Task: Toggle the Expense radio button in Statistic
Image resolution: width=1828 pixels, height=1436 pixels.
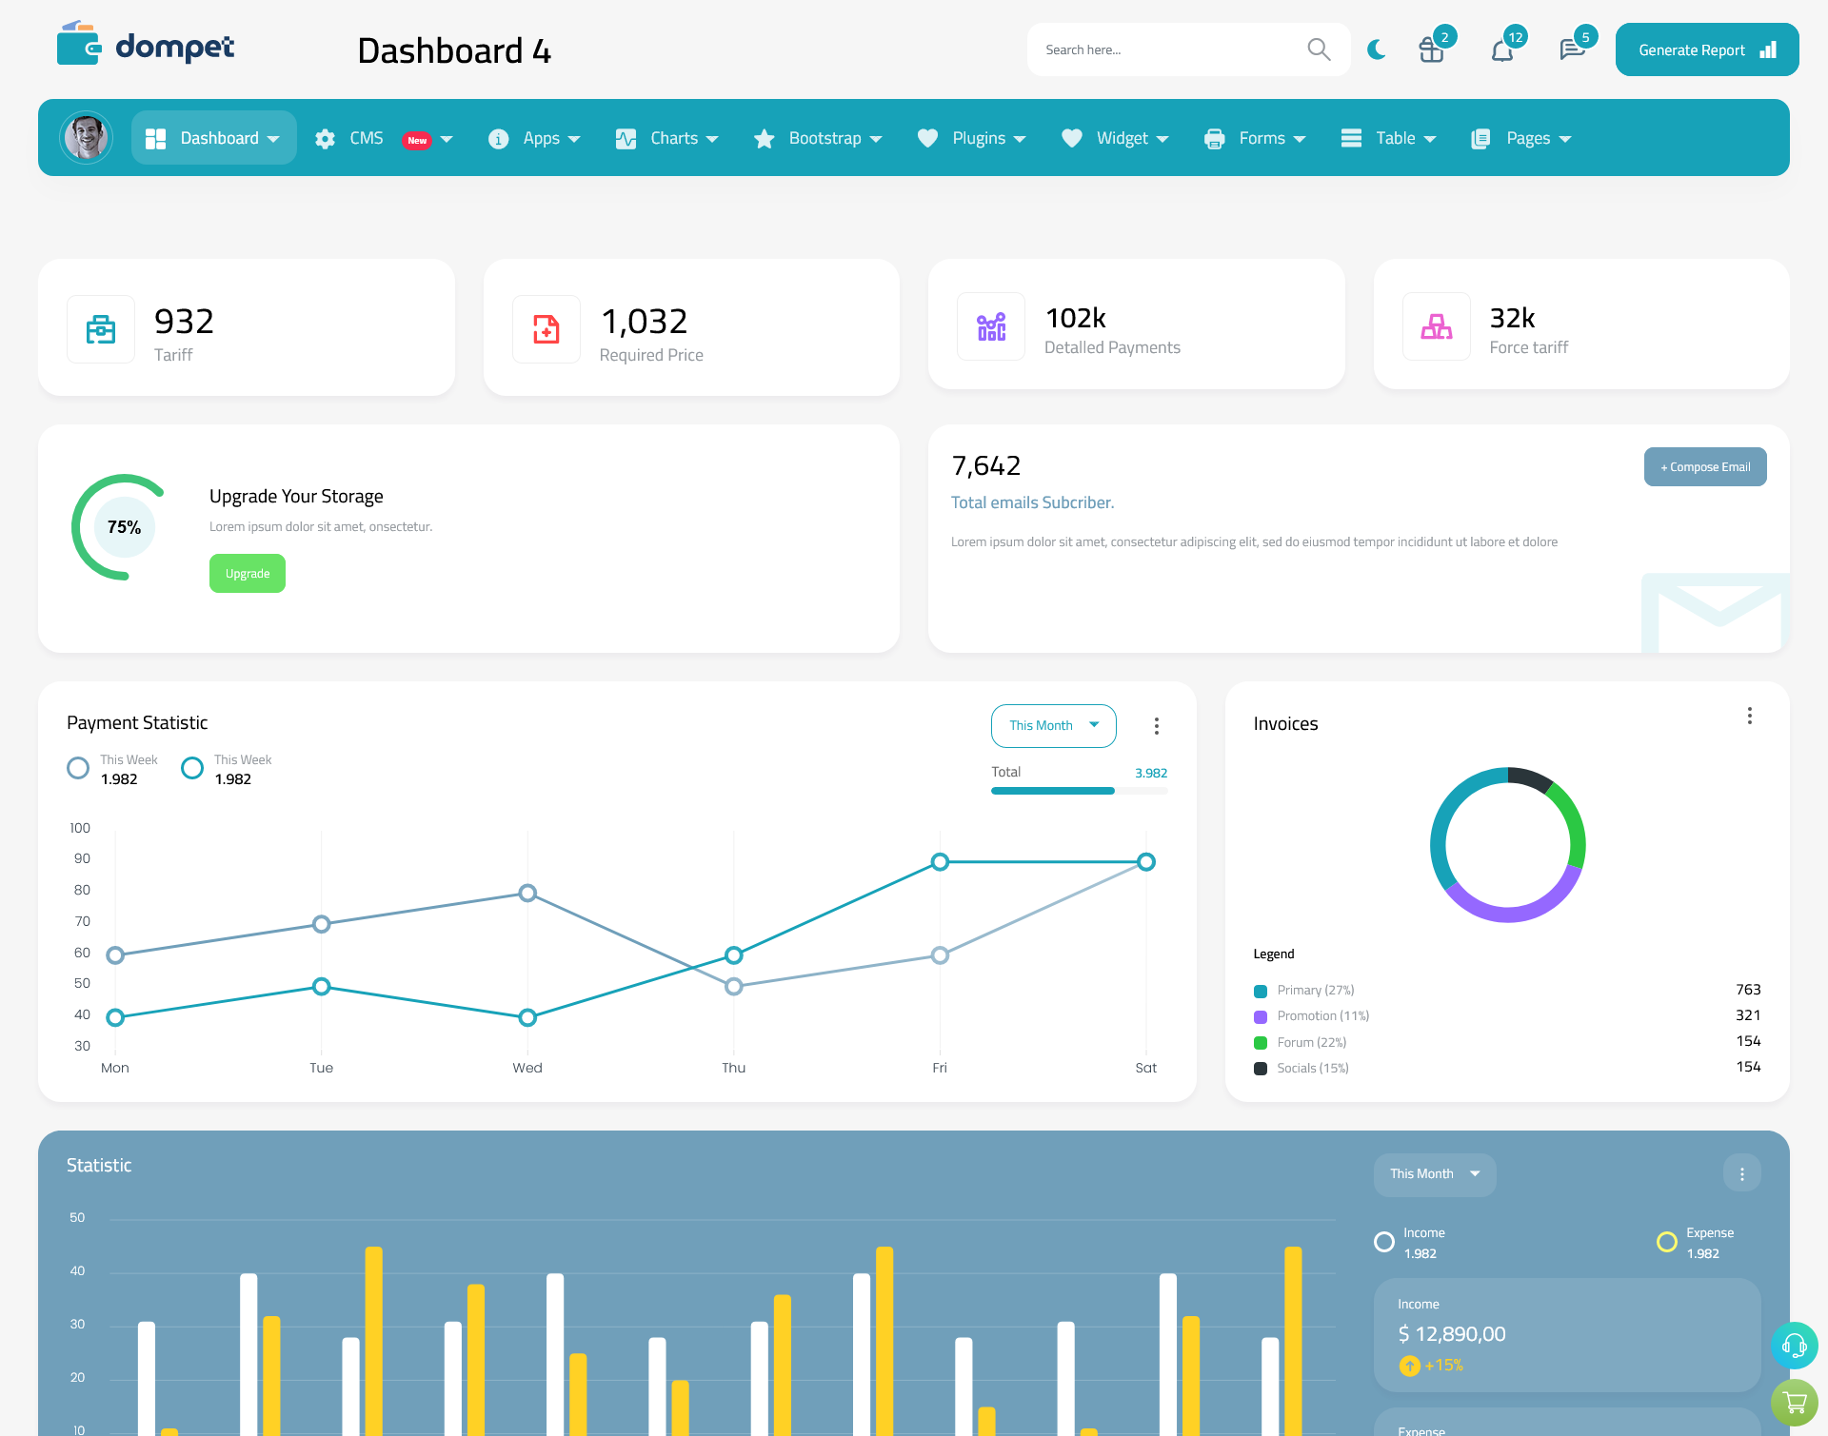Action: coord(1665,1234)
